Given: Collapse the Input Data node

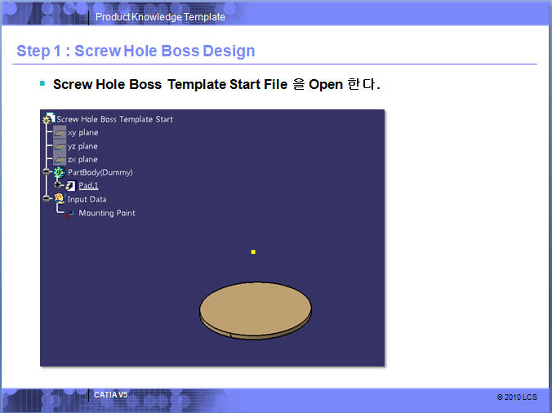Looking at the screenshot, I should 47,198.
